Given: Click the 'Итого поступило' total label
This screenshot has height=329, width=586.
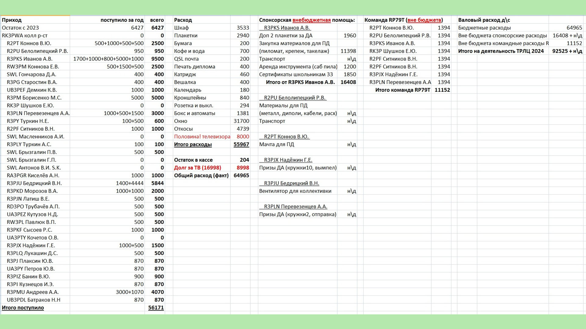Looking at the screenshot, I should 23,308.
